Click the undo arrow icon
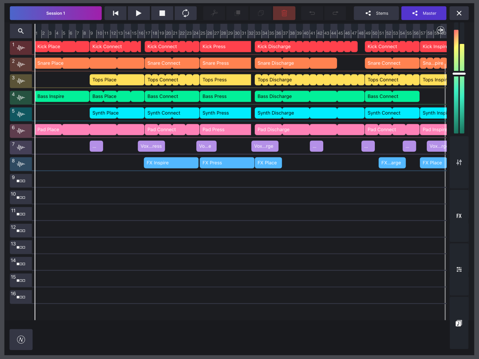Screen dimensions: 479x359 pyautogui.click(x=312, y=13)
